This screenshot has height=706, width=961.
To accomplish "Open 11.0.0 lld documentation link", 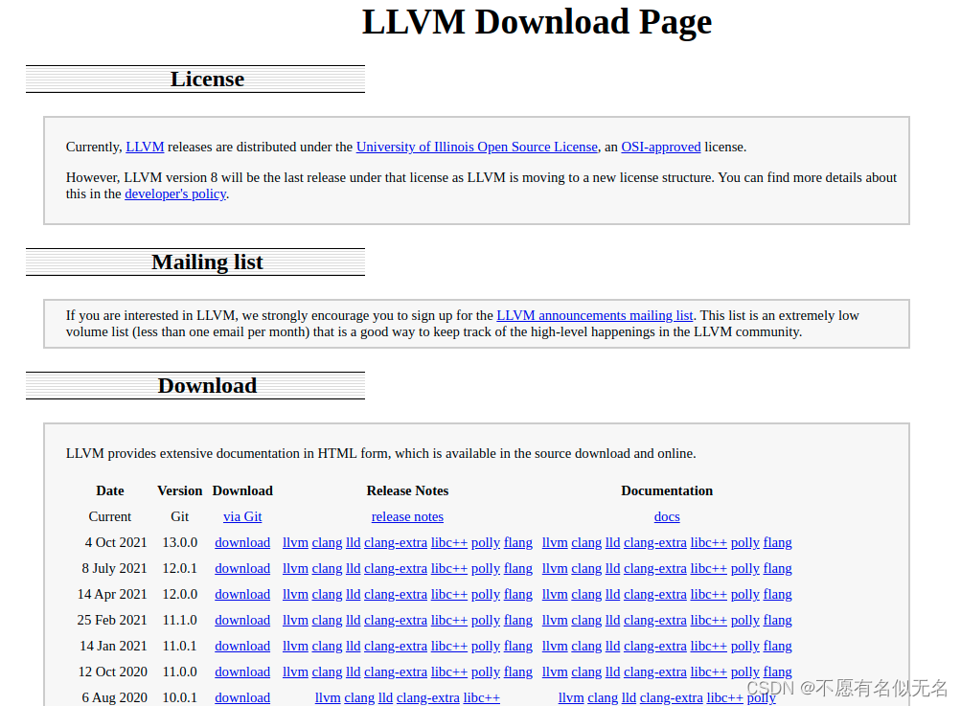I will click(x=613, y=672).
